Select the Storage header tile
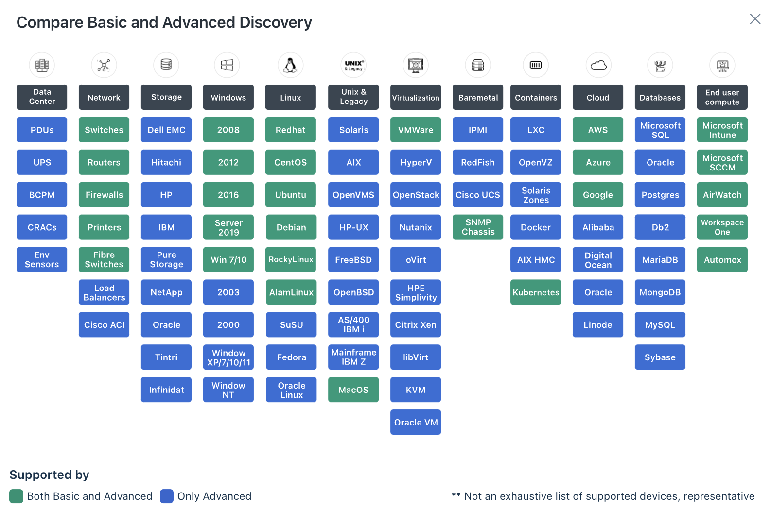This screenshot has width=771, height=510. tap(166, 97)
